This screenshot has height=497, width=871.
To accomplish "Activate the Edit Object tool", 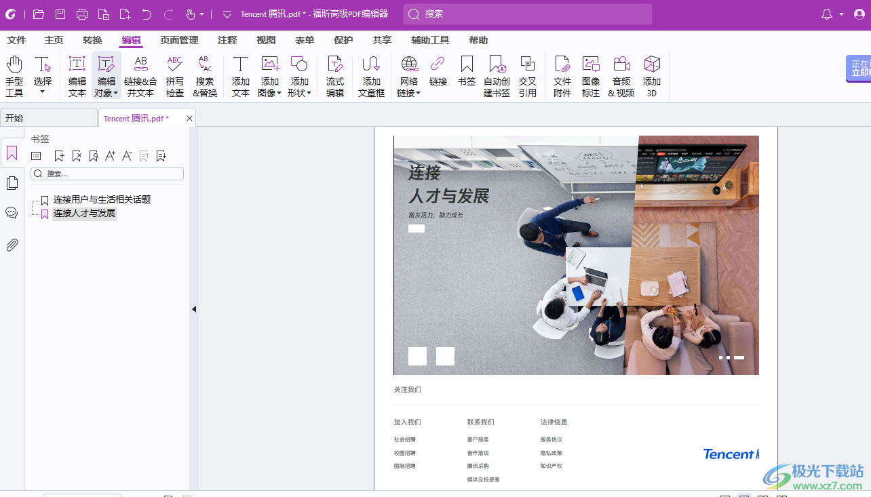I will [106, 75].
